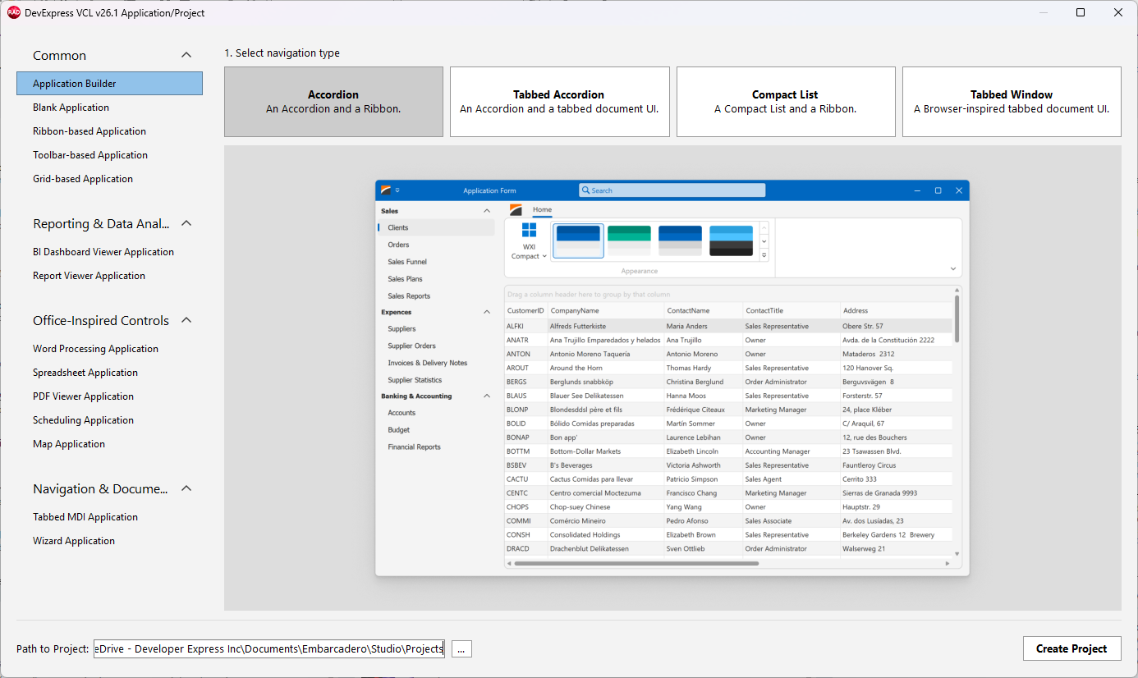Pick the dark blue and black skin swatch
The height and width of the screenshot is (678, 1138).
coord(731,241)
